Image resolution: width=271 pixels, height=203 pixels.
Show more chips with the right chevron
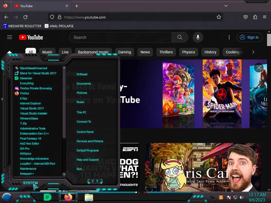click(253, 52)
